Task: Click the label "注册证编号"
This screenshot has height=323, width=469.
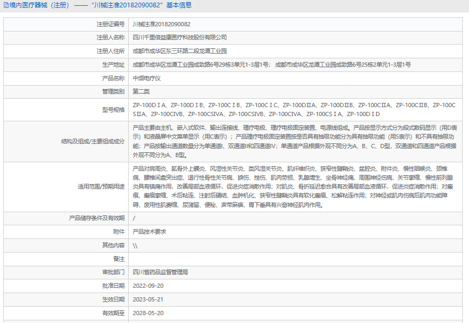Action: [x=110, y=24]
